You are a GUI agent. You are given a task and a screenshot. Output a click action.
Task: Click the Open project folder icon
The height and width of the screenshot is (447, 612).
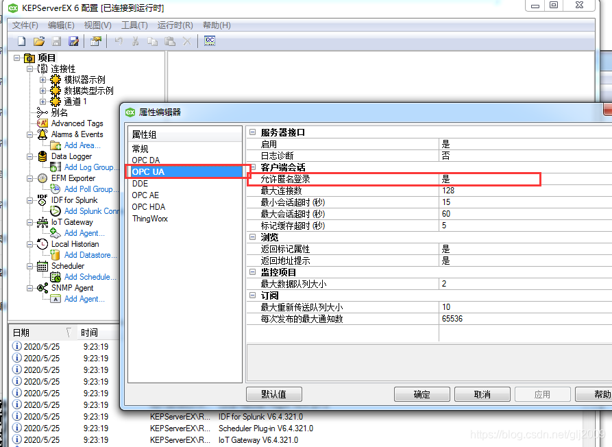point(39,41)
